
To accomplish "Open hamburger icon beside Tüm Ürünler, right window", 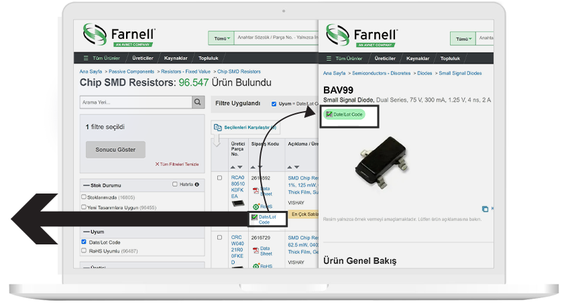I will tap(329, 58).
